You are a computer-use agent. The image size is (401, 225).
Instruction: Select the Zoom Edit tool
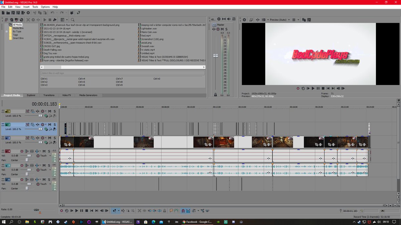tap(133, 211)
